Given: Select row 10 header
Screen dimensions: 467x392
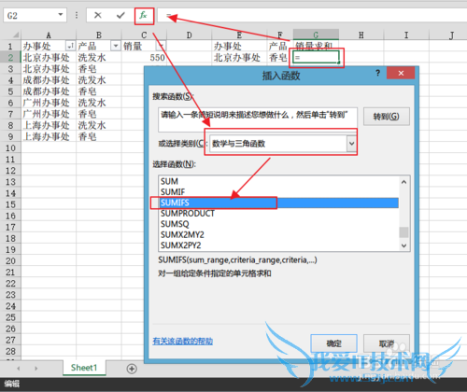Looking at the screenshot, I should tap(10, 148).
